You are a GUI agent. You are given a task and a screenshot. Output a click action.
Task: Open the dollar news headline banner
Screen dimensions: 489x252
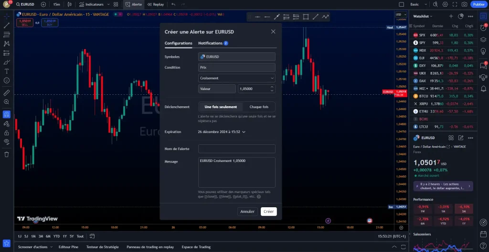(443, 186)
